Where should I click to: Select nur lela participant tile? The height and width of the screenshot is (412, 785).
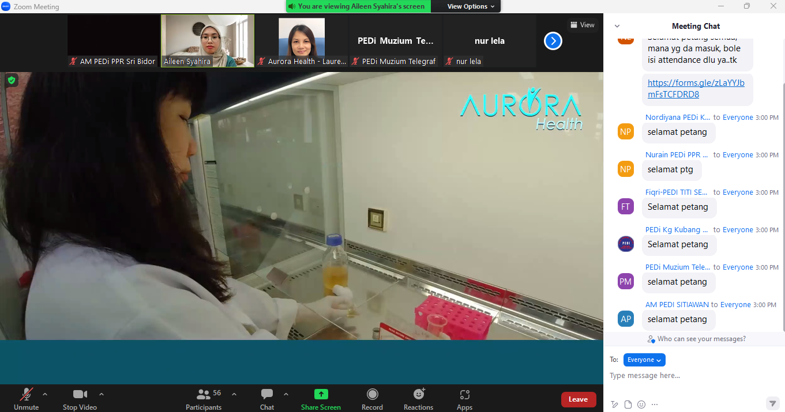(x=490, y=41)
